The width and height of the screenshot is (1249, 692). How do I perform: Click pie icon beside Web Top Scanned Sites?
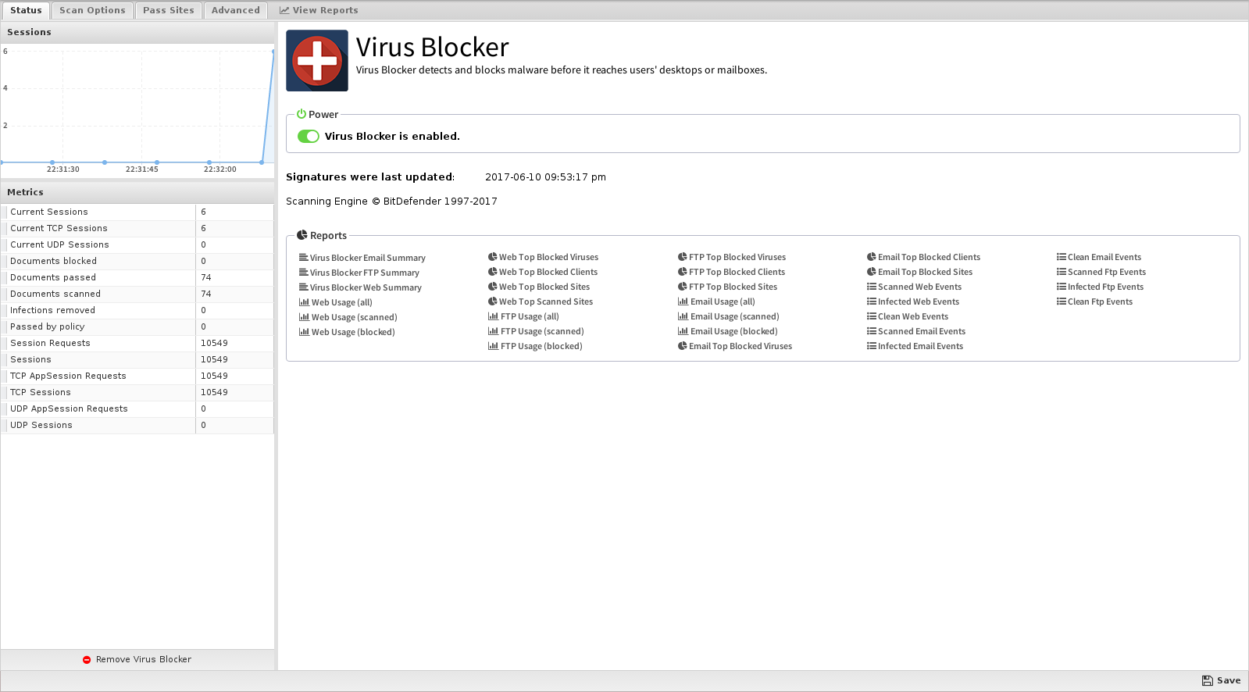coord(493,301)
